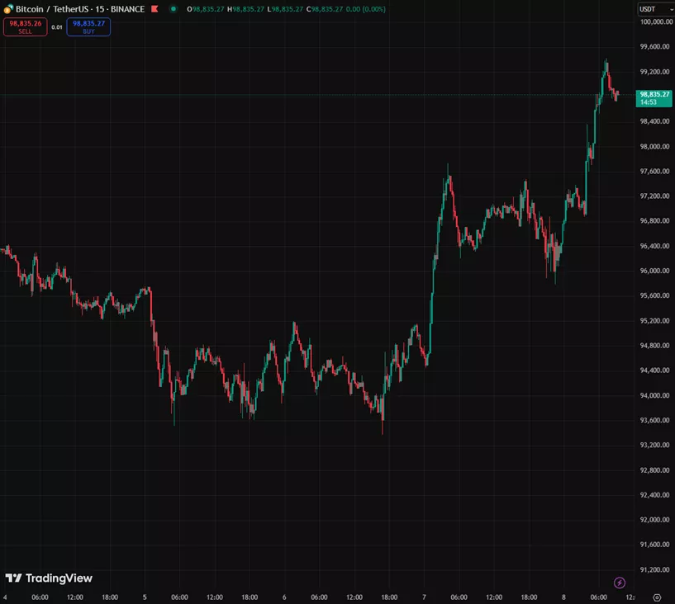Click the date label 5 on the time axis
675x604 pixels.
tap(145, 597)
